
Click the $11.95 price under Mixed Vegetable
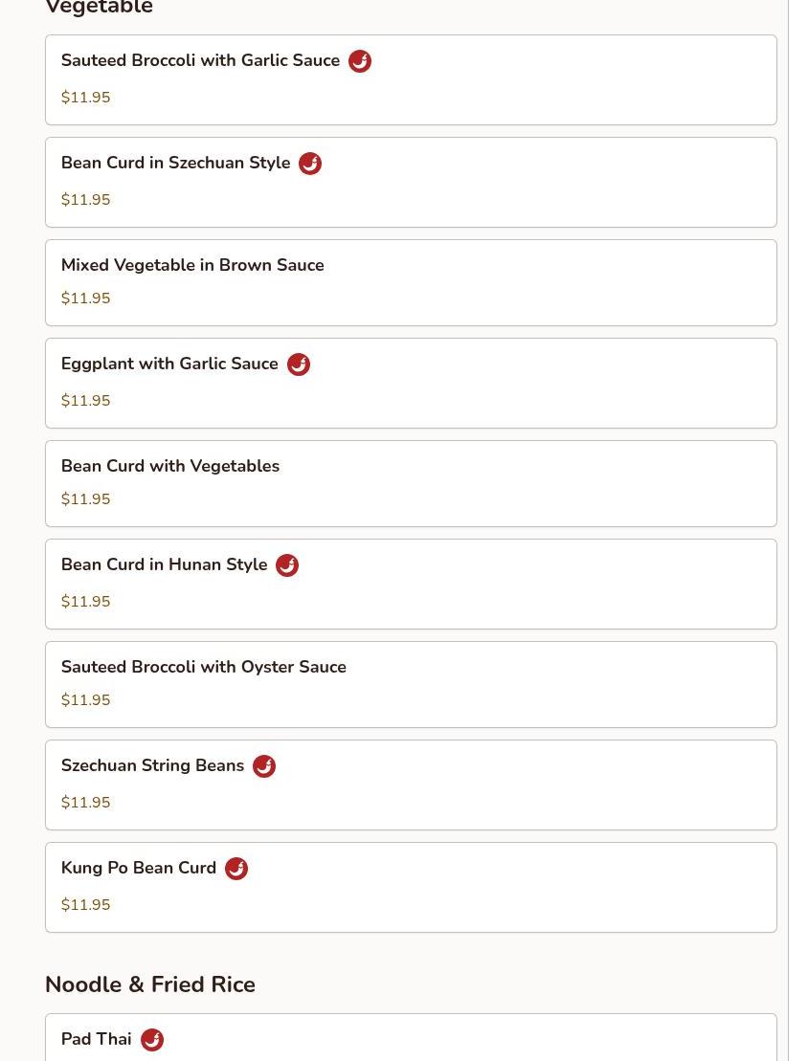(85, 298)
